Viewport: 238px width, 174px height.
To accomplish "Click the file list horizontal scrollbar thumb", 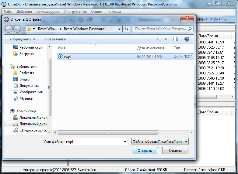I will click(x=108, y=132).
